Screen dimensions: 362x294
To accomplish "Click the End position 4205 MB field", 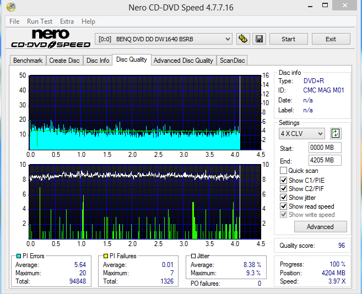I will (325, 160).
